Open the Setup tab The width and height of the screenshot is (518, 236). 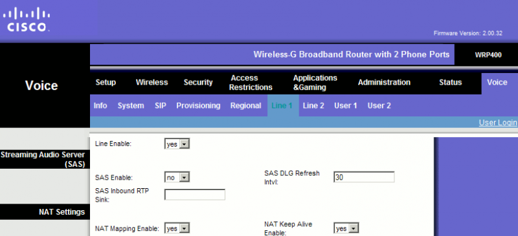[106, 83]
